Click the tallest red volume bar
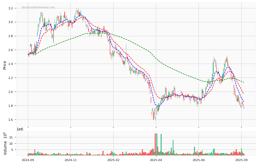Image resolution: width=258 pixels, height=164 pixels. (155, 144)
